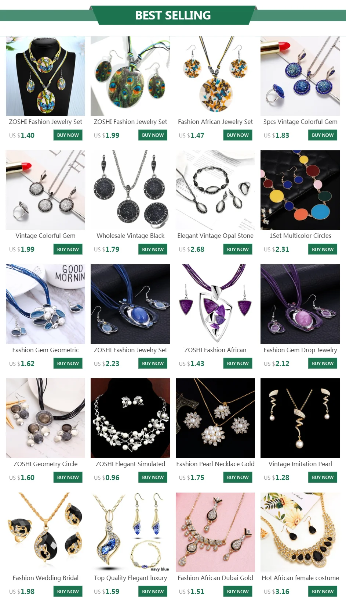Image resolution: width=346 pixels, height=601 pixels.
Task: Click BUY NOW for Fashion Wedding Bridal
Action: (68, 591)
